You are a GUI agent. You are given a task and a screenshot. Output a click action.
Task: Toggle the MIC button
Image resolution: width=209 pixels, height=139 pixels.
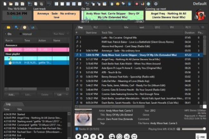[201, 137]
